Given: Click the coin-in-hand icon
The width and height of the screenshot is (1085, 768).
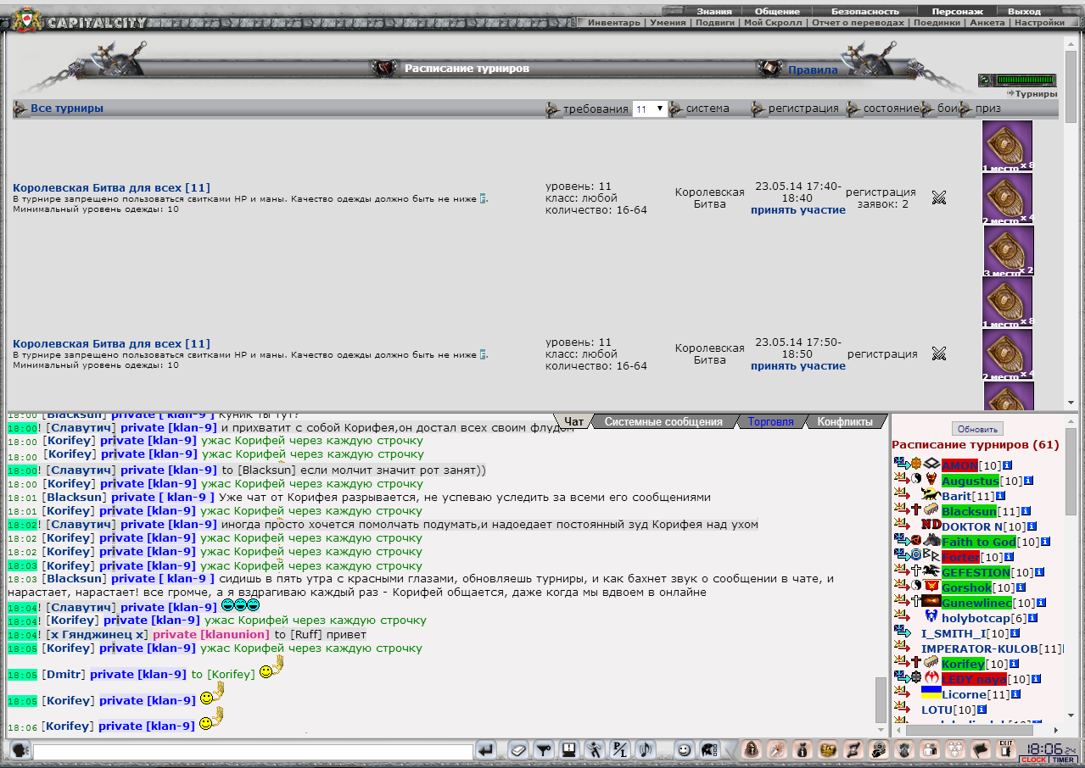Looking at the screenshot, I should [880, 750].
